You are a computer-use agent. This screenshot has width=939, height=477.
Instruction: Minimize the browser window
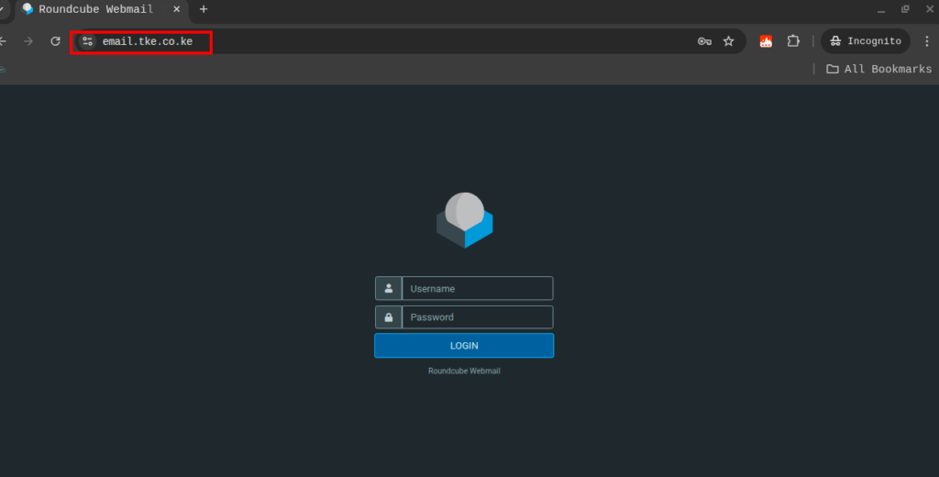pyautogui.click(x=881, y=9)
